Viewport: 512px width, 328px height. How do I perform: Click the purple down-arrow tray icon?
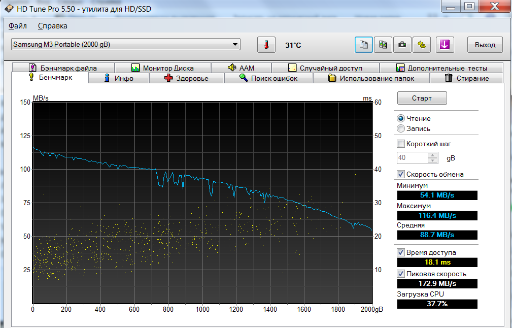tap(445, 45)
